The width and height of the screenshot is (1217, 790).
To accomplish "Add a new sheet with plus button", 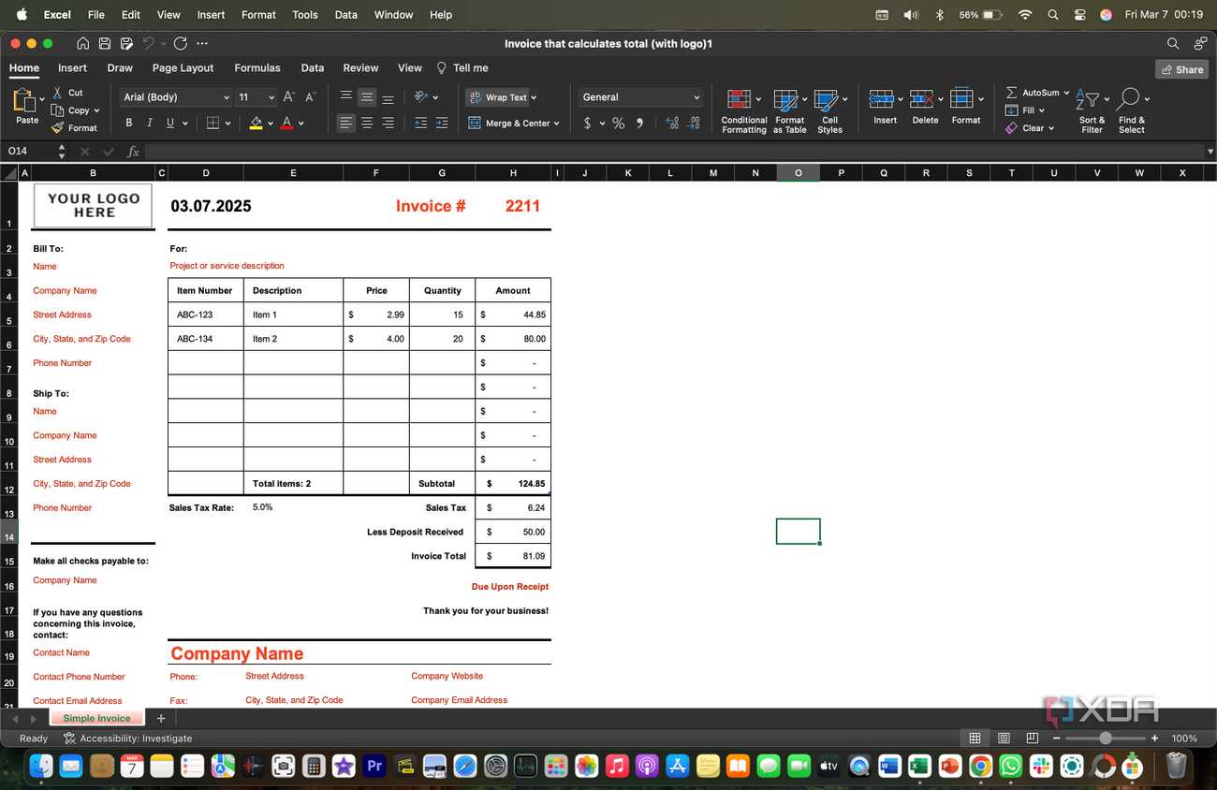I will click(161, 718).
